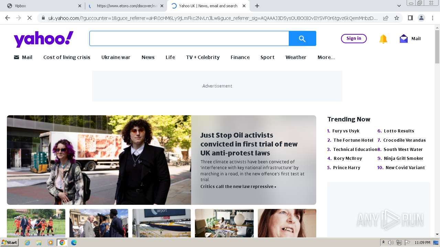Image resolution: width=440 pixels, height=247 pixels.
Task: Open the Weather section
Action: click(x=296, y=57)
